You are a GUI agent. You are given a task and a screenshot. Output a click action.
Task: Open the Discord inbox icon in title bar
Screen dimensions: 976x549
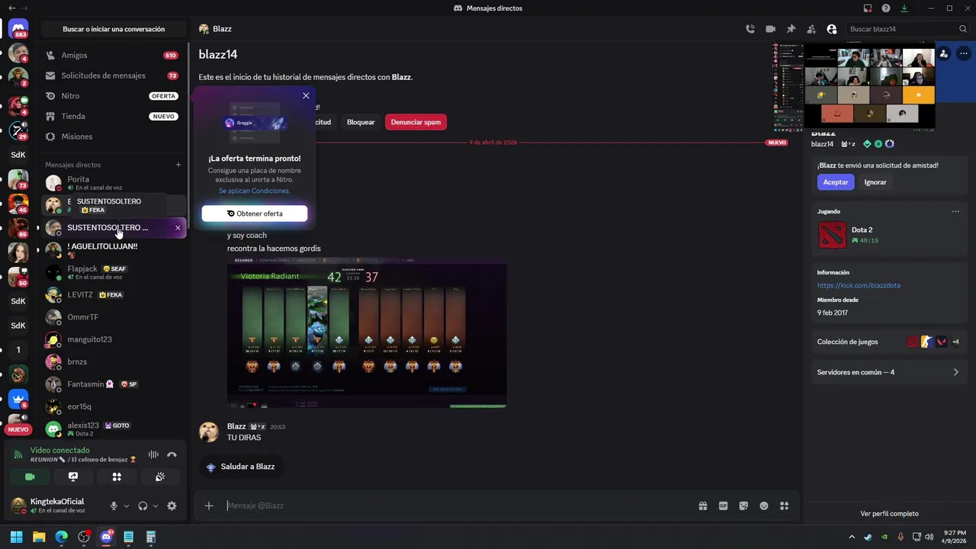coord(868,8)
